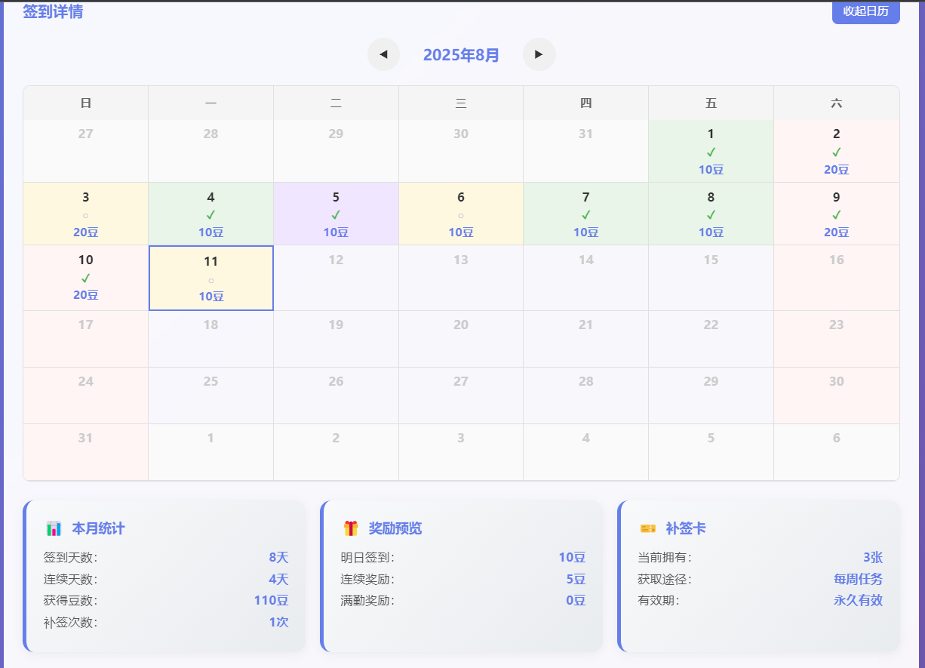Viewport: 925px width, 668px height.
Task: Select future date August 23
Action: tap(837, 339)
